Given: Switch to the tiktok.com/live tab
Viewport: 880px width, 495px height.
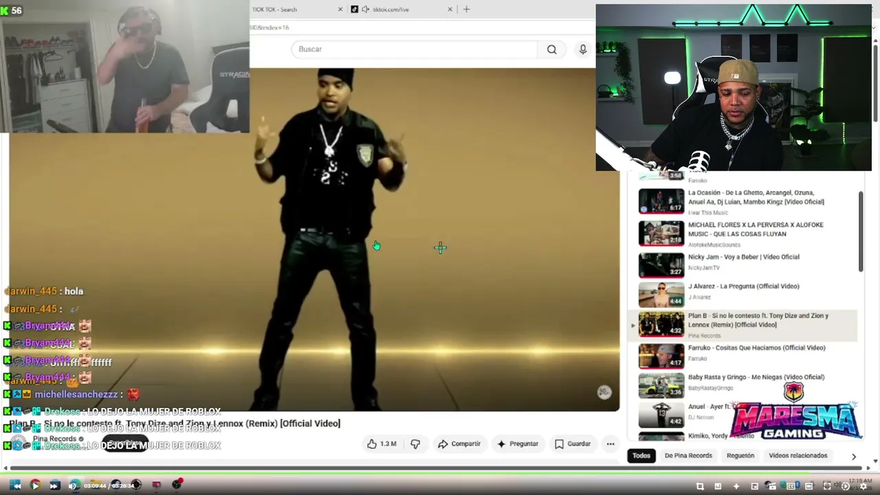Looking at the screenshot, I should pyautogui.click(x=390, y=10).
